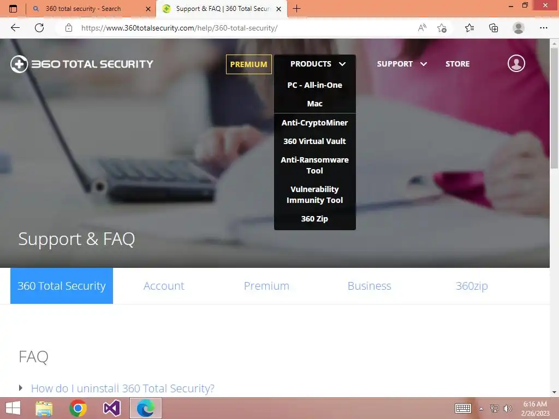Open the volume tray icon
The image size is (559, 419).
pos(507,408)
